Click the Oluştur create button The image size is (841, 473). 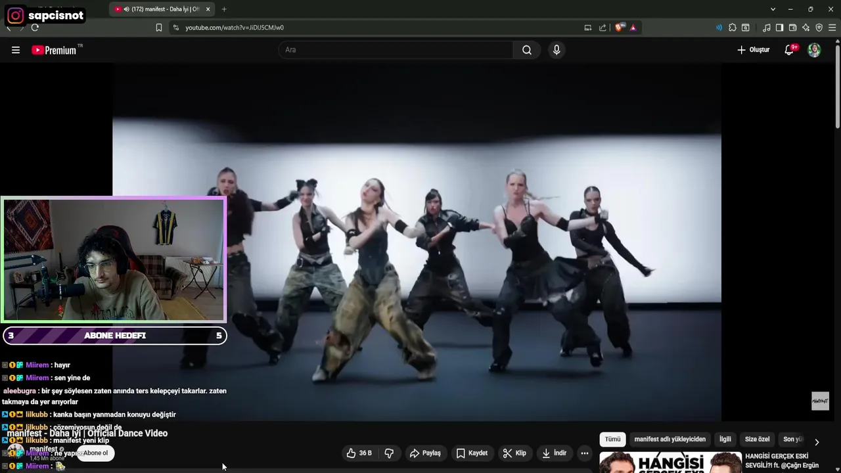coord(753,50)
